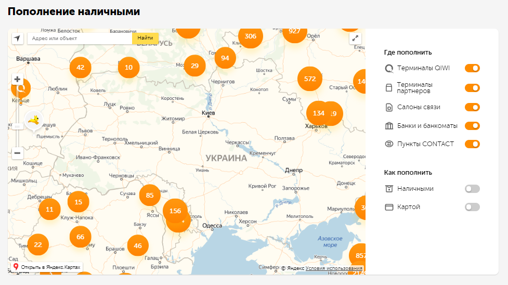The image size is (508, 285).
Task: Click the QIWI marker near Кельце
Action: coord(21,88)
